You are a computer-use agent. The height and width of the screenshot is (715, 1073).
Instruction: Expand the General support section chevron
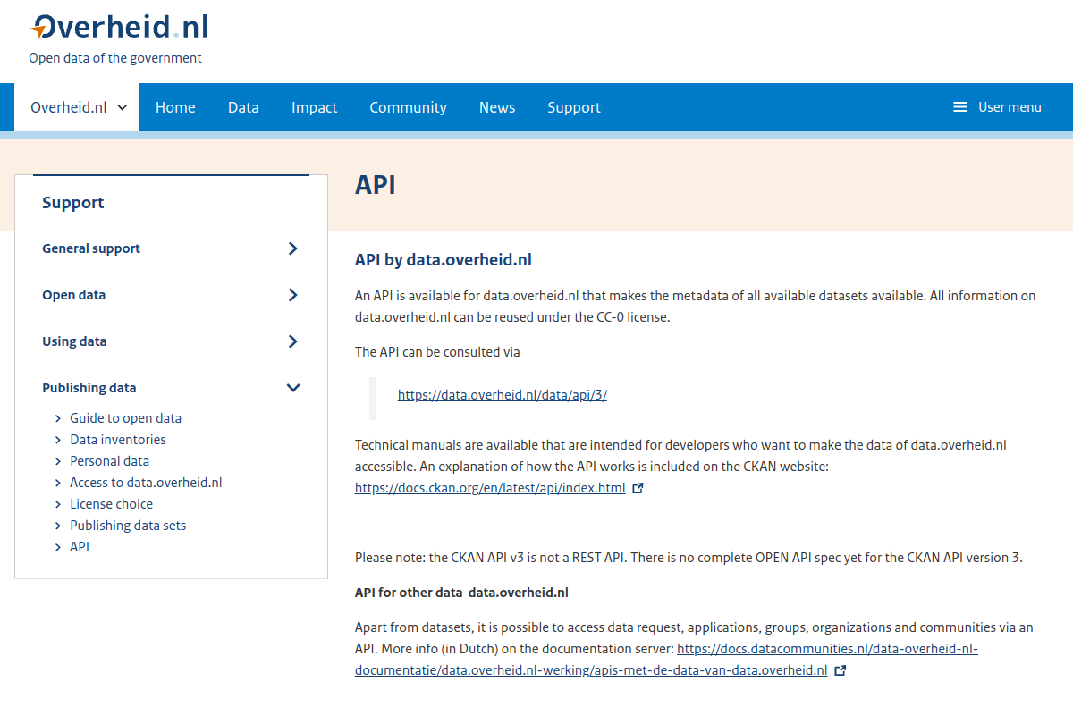(292, 248)
